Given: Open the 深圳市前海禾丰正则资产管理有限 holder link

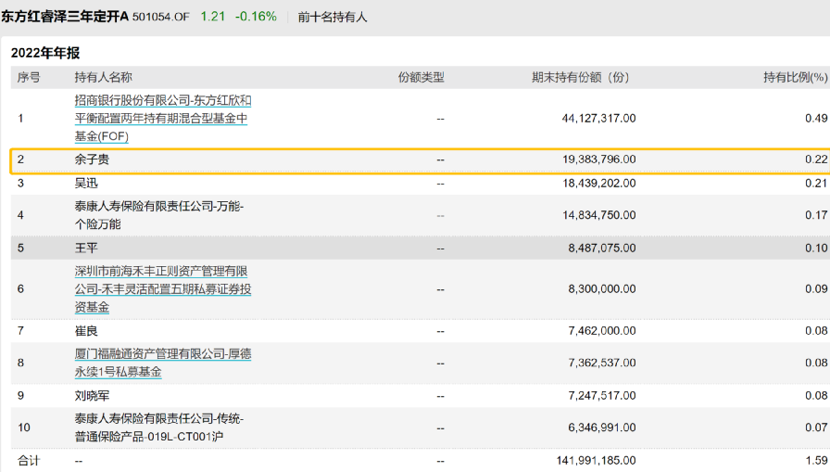Looking at the screenshot, I should (x=162, y=289).
